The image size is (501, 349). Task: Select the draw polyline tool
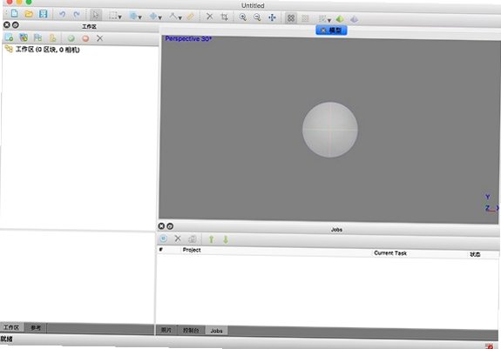173,16
